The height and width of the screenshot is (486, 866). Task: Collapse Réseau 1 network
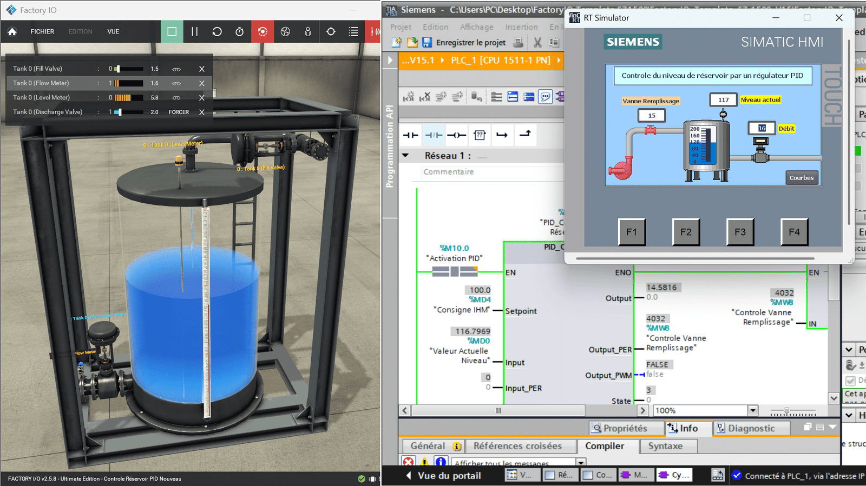coord(405,156)
